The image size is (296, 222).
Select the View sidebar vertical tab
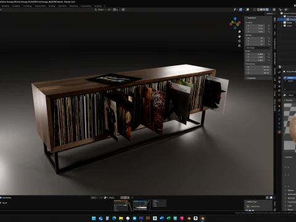click(x=275, y=33)
